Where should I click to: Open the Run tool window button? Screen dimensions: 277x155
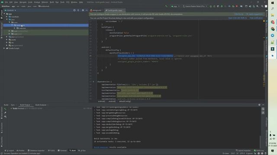coord(82,151)
